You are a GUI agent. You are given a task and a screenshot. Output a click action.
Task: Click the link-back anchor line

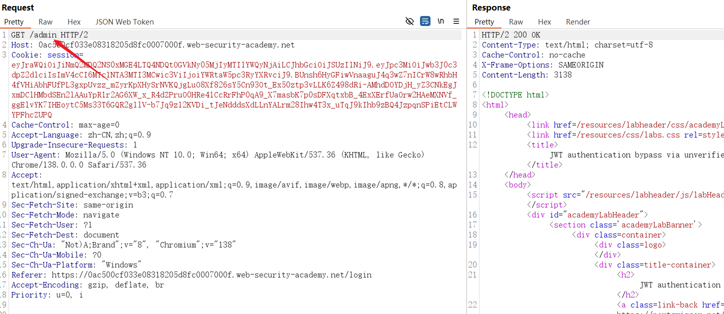670,305
